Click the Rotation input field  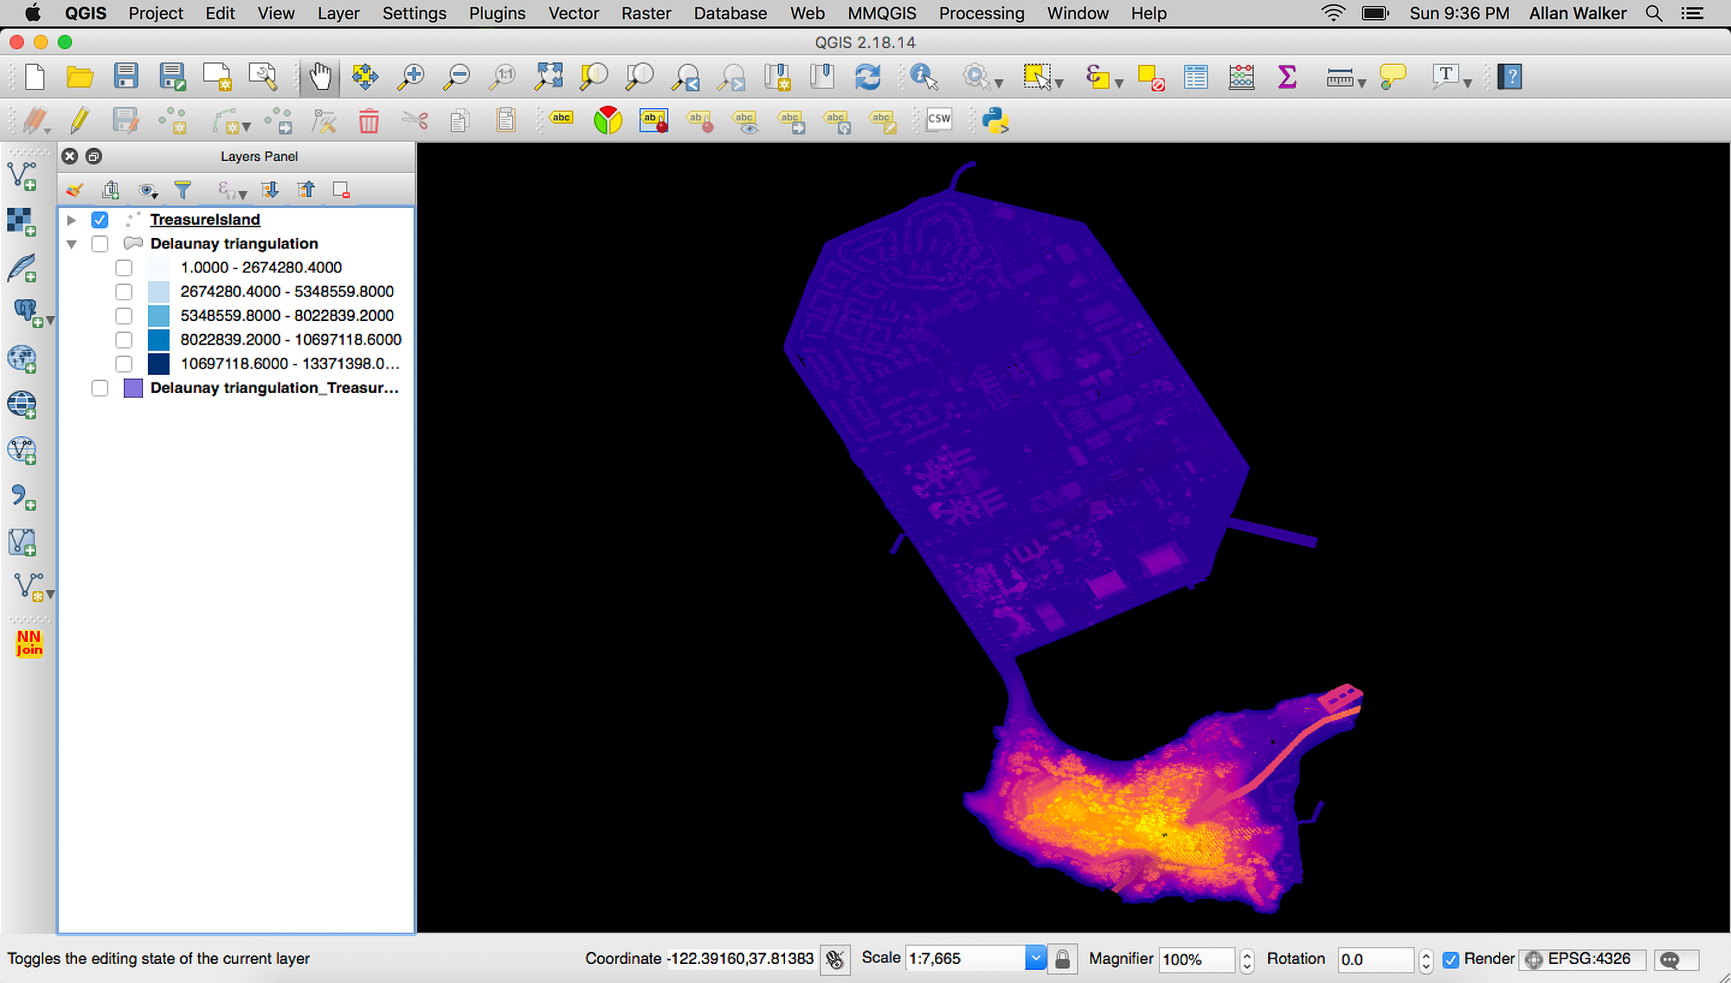1373,959
